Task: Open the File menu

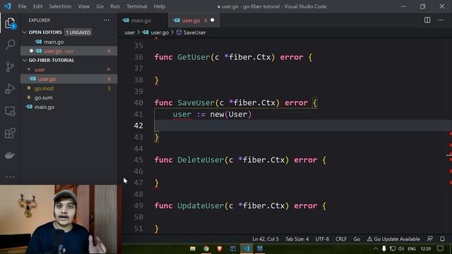Action: pyautogui.click(x=22, y=6)
